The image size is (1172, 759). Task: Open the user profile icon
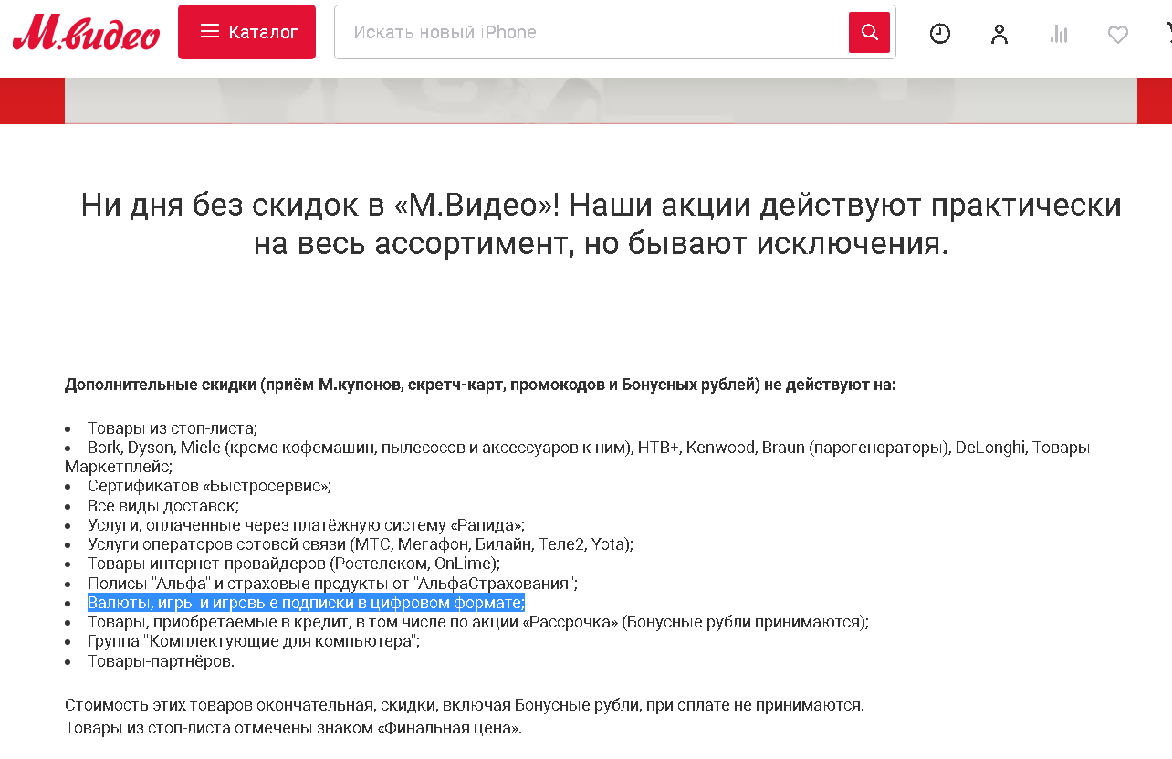click(x=999, y=34)
